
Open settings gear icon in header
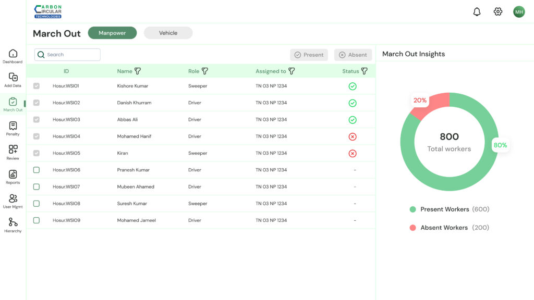tap(498, 12)
